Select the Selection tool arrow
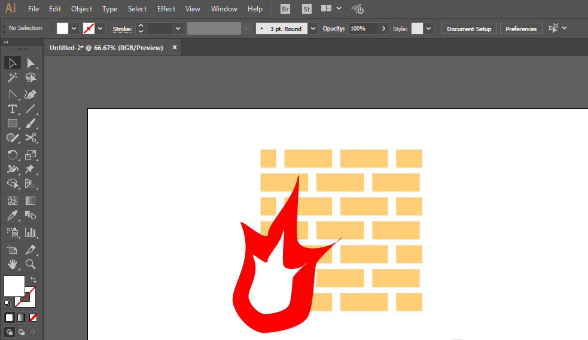Image resolution: width=588 pixels, height=340 pixels. pos(13,63)
